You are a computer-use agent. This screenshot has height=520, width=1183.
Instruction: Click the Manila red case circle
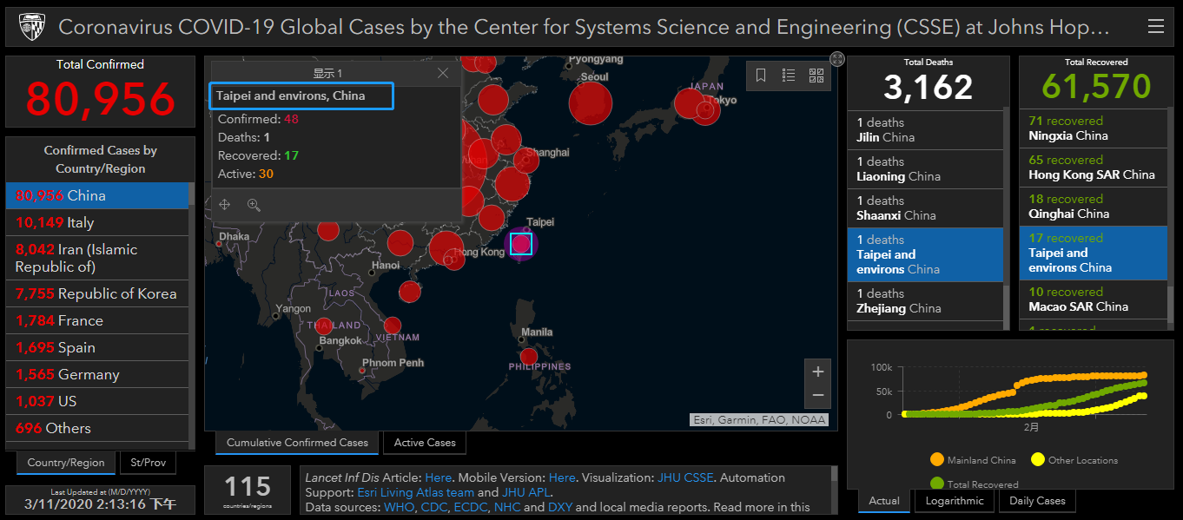point(528,356)
